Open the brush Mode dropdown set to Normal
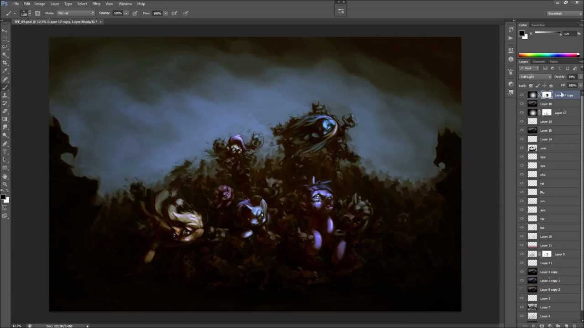The height and width of the screenshot is (328, 584). tap(76, 13)
